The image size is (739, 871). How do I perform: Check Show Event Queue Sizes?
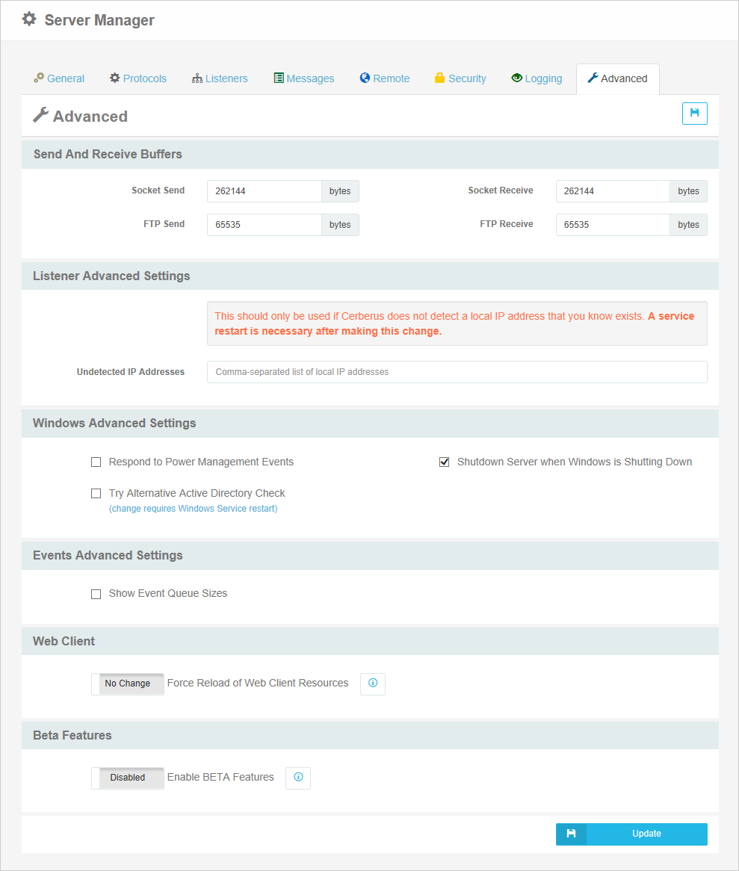click(96, 593)
